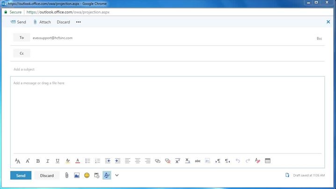Insert a table into the message
336x189 pixels.
tap(268, 161)
